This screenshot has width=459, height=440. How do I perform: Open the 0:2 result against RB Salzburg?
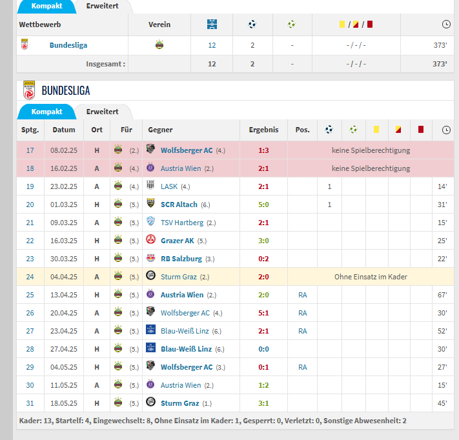click(263, 259)
